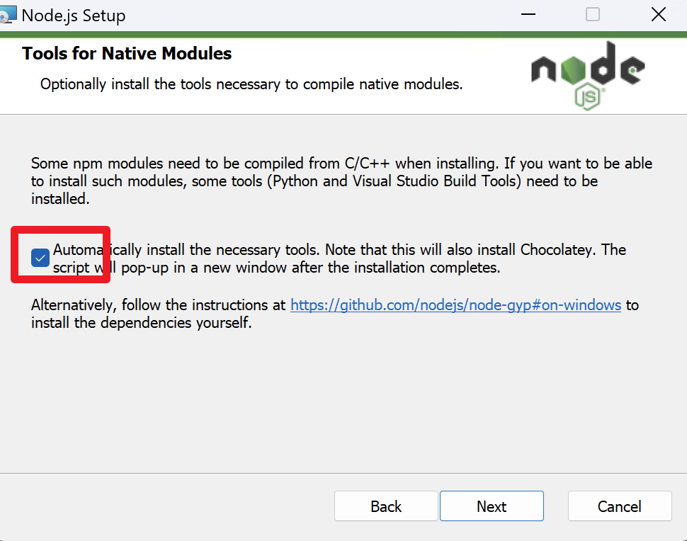Image resolution: width=687 pixels, height=541 pixels.
Task: Click the Node.js logo in the header
Action: pos(587,69)
